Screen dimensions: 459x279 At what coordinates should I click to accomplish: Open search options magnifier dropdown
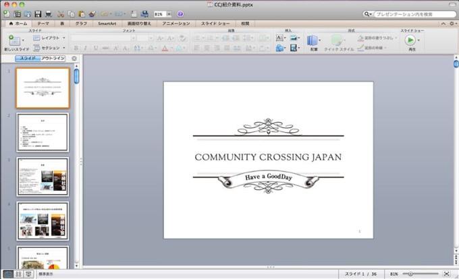tap(368, 14)
